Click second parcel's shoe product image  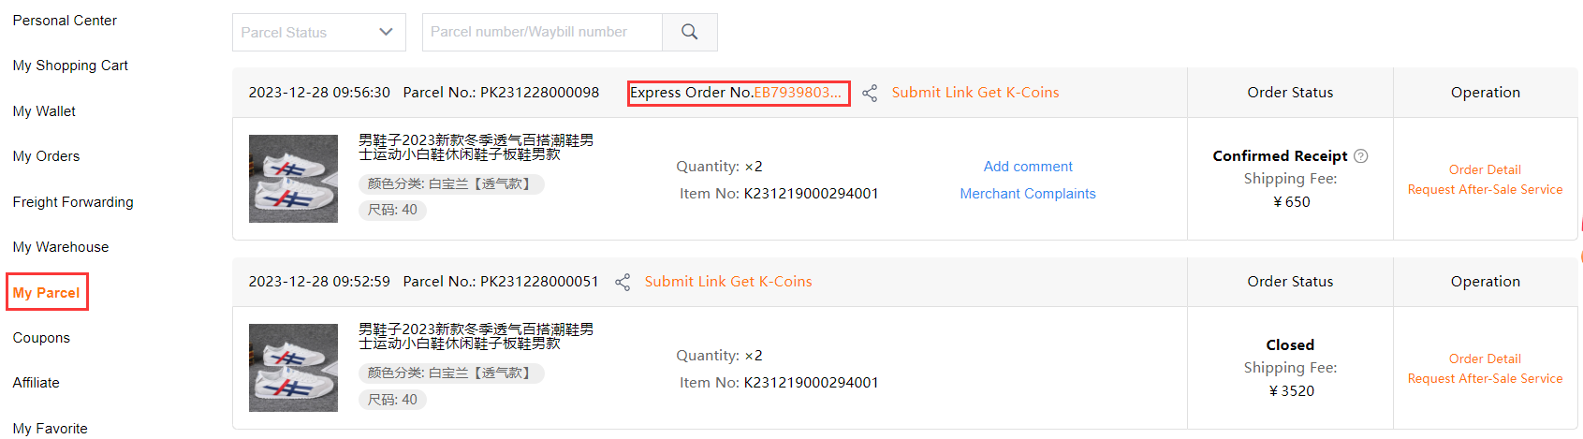(x=293, y=368)
